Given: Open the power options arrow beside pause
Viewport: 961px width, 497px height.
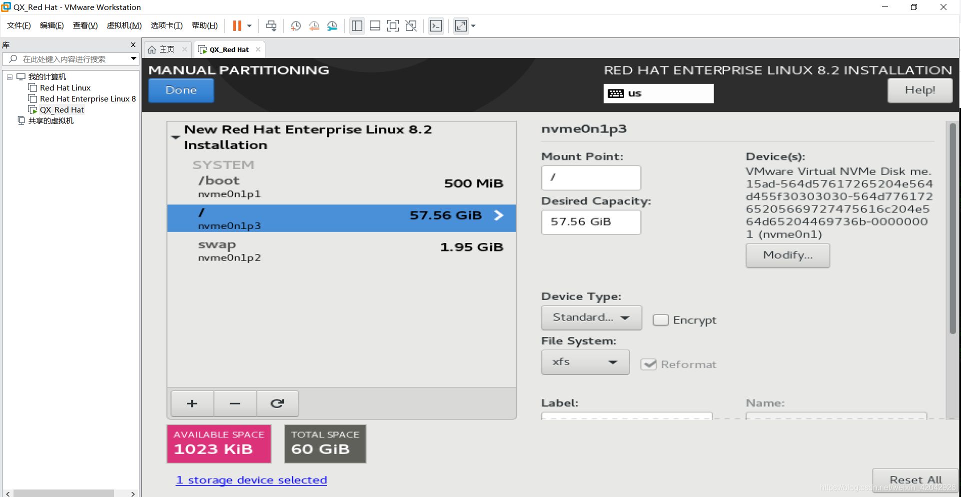Looking at the screenshot, I should tap(249, 25).
